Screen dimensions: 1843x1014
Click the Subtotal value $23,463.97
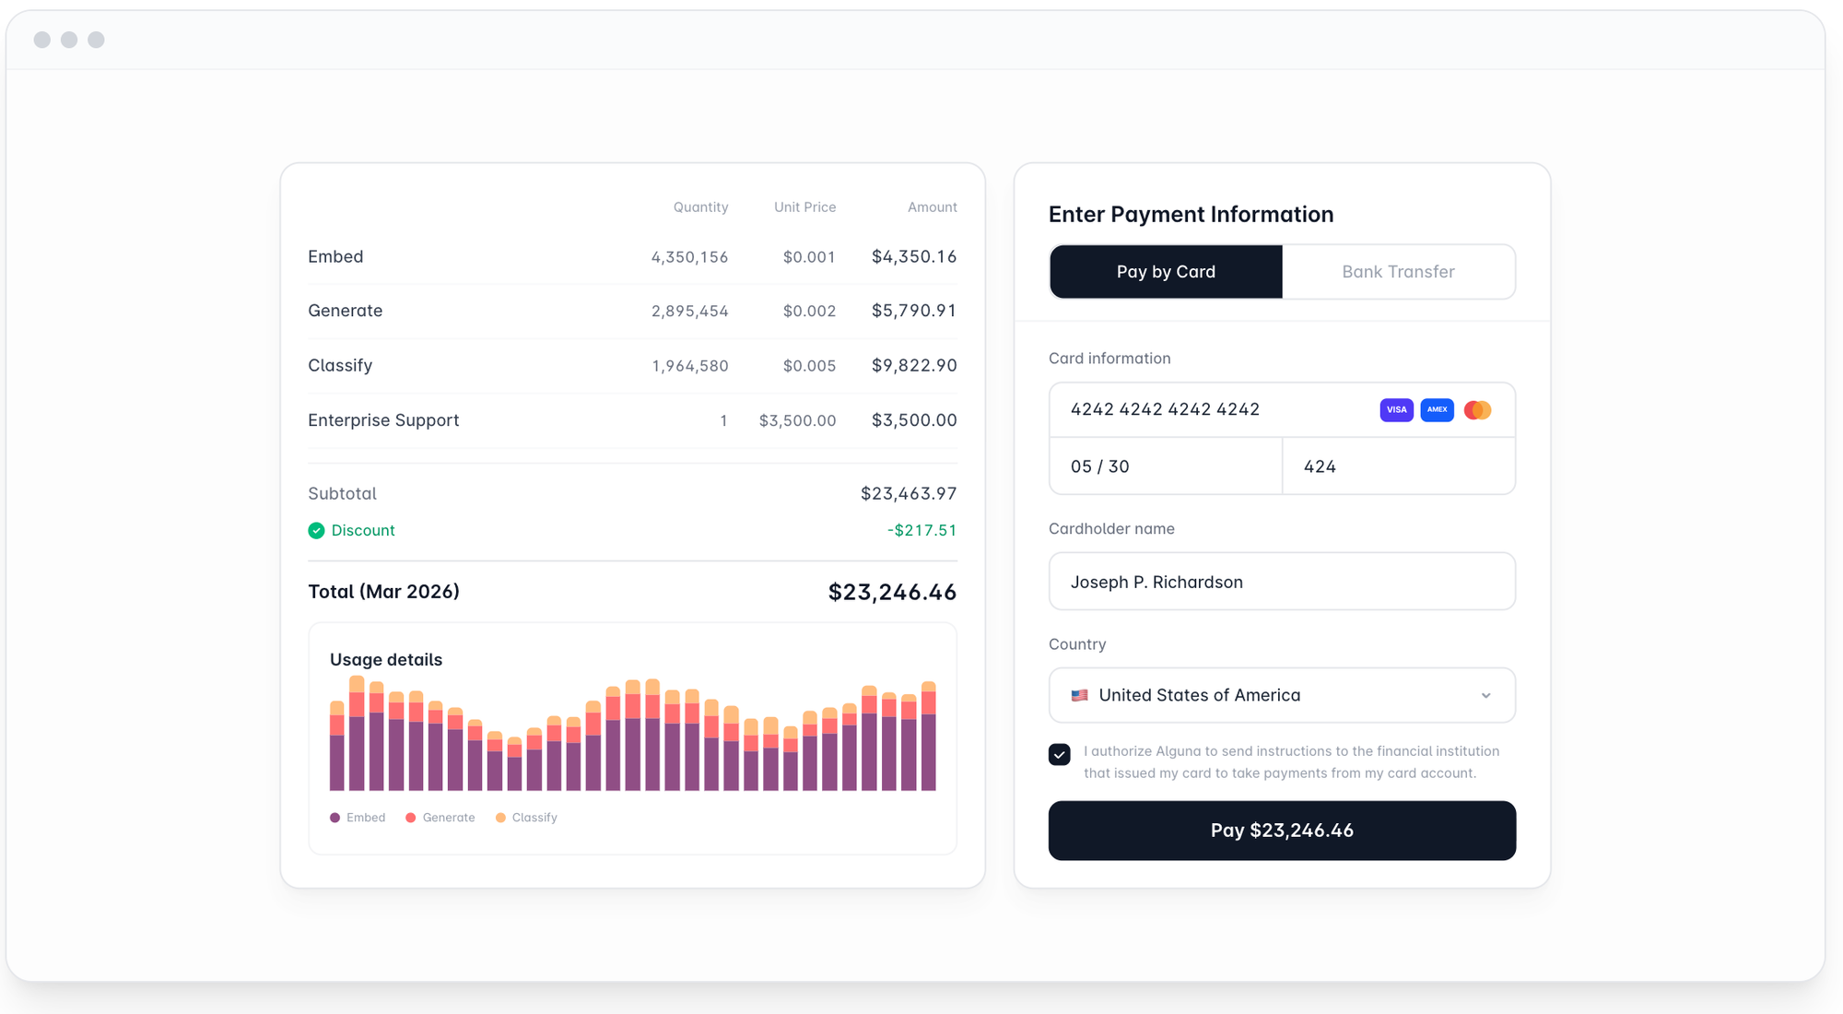click(x=909, y=494)
